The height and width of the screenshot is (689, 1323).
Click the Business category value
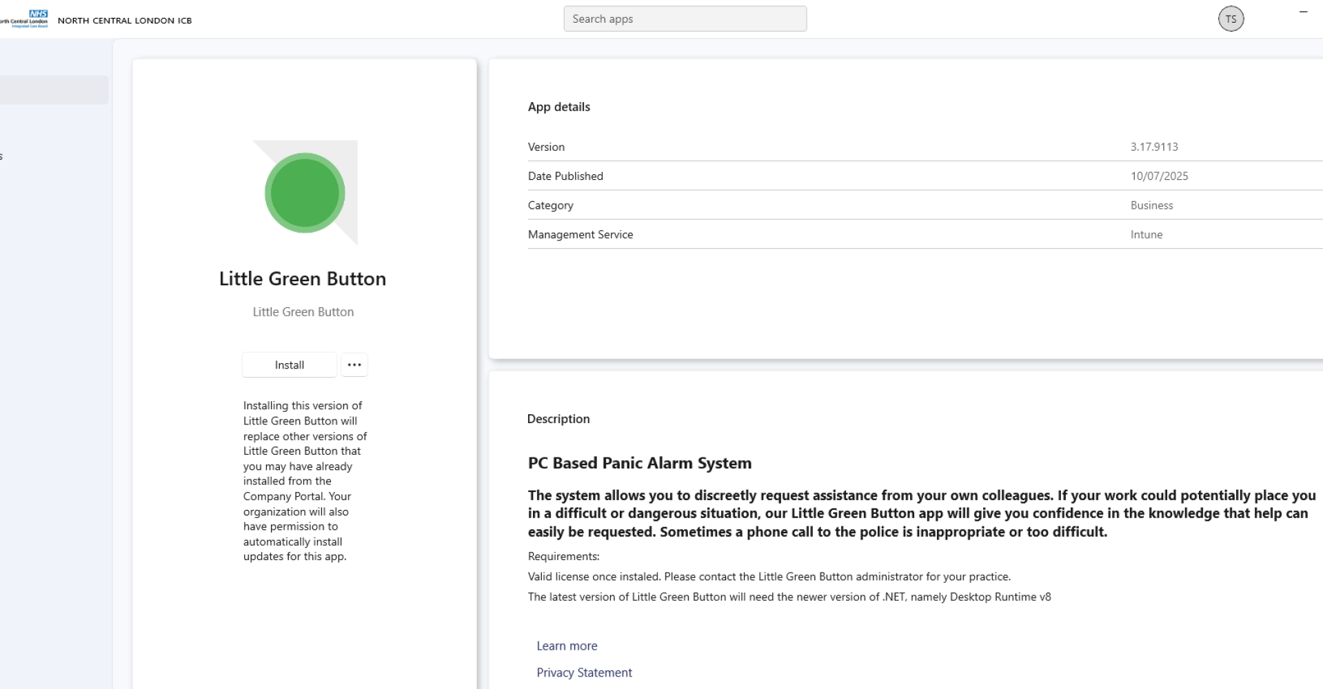pyautogui.click(x=1151, y=206)
